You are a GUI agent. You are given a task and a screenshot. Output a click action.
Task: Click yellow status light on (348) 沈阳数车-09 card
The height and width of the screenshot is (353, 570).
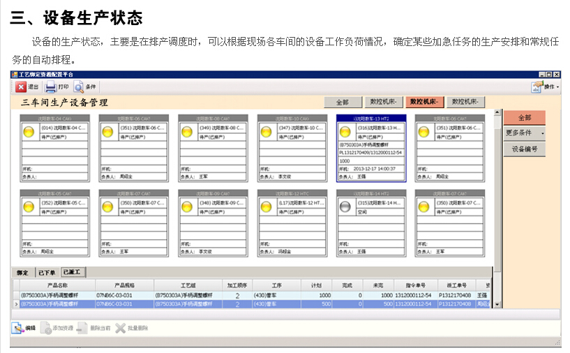tap(187, 207)
